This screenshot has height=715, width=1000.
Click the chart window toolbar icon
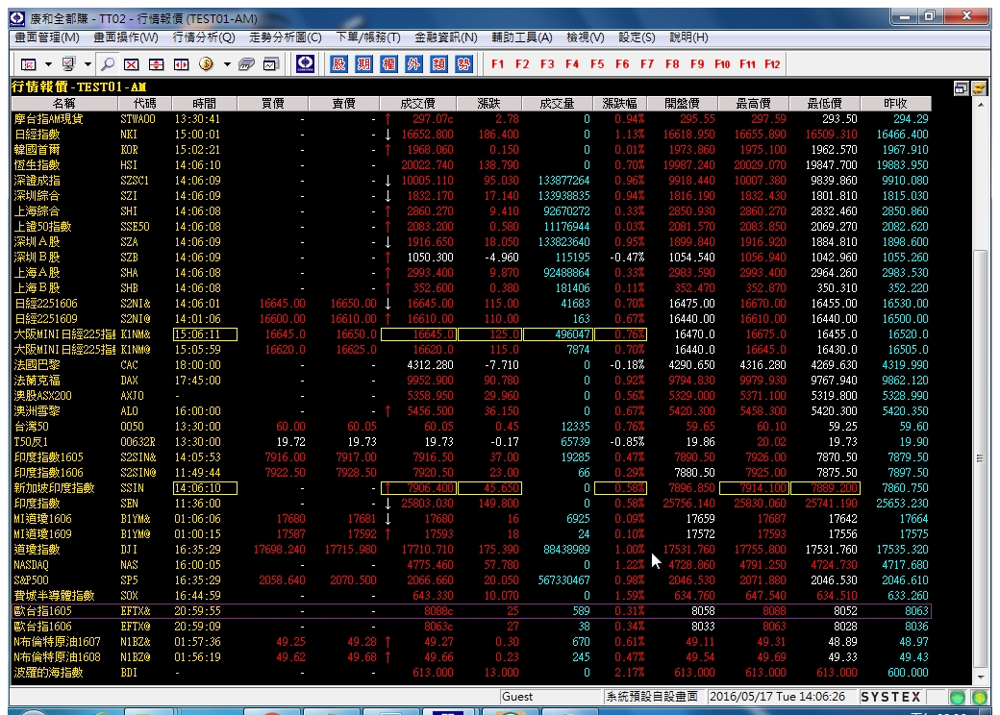click(271, 63)
